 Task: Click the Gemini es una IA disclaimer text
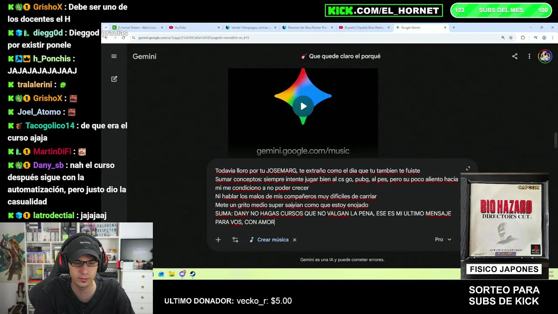coord(342,259)
